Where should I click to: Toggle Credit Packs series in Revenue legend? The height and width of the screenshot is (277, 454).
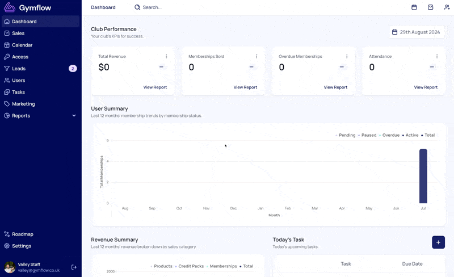[190, 266]
